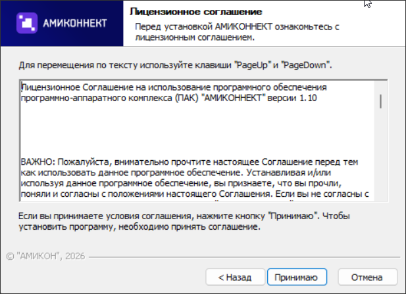Click the purple AMICONNECT logo icon

(x=28, y=24)
